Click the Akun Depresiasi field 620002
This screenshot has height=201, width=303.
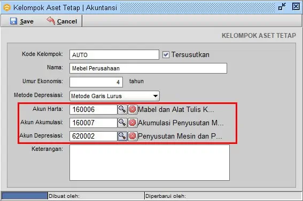click(x=94, y=136)
